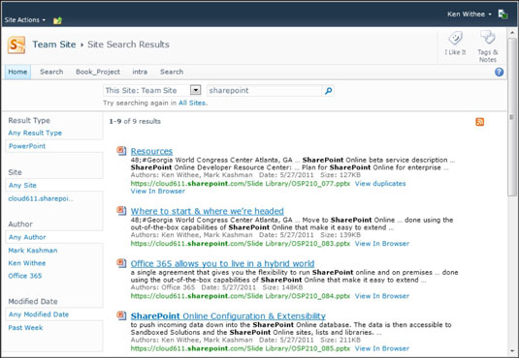
Task: Open the OSP210_083.pptx URL
Action: coord(241,244)
